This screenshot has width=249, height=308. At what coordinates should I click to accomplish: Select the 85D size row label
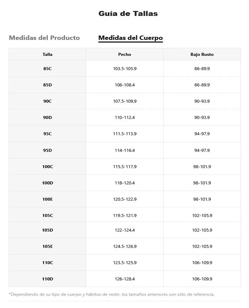pyautogui.click(x=47, y=85)
